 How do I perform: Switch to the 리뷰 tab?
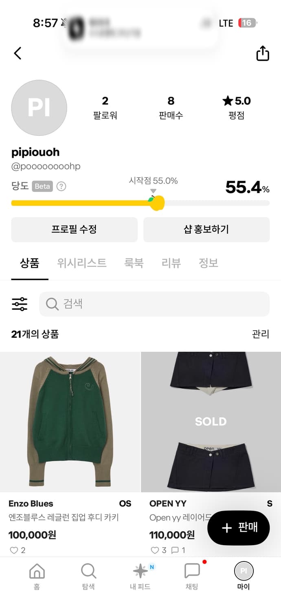coord(170,263)
